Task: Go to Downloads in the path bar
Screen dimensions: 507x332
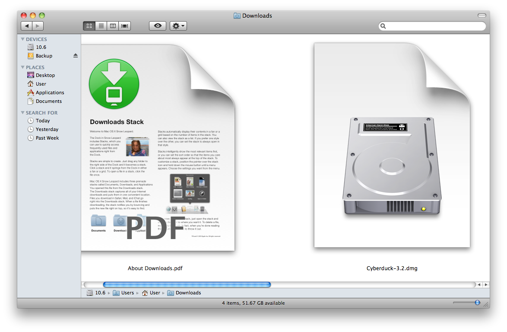Action: click(x=184, y=293)
